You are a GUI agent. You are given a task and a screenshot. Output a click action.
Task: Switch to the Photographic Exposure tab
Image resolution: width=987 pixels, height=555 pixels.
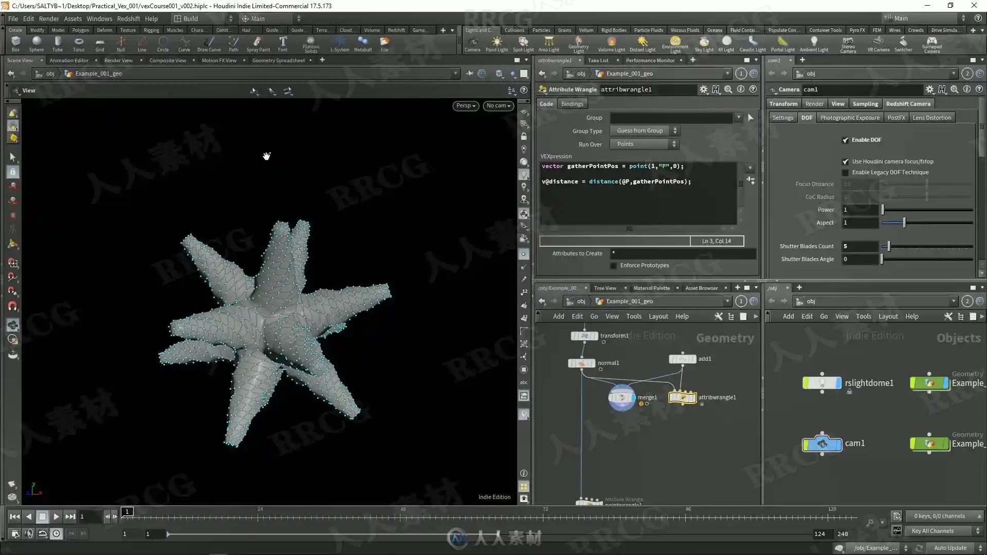(x=850, y=118)
